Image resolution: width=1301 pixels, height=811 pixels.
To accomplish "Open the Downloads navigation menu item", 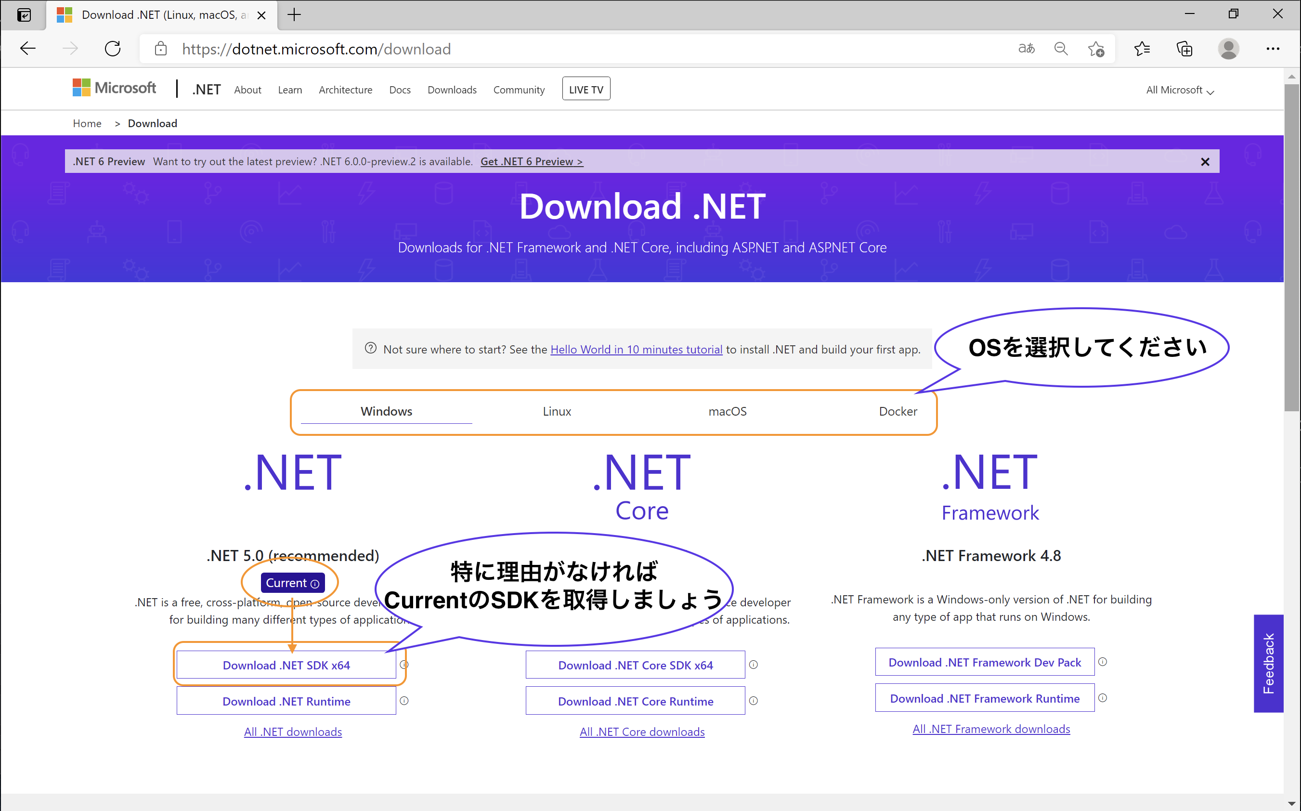I will [x=452, y=90].
